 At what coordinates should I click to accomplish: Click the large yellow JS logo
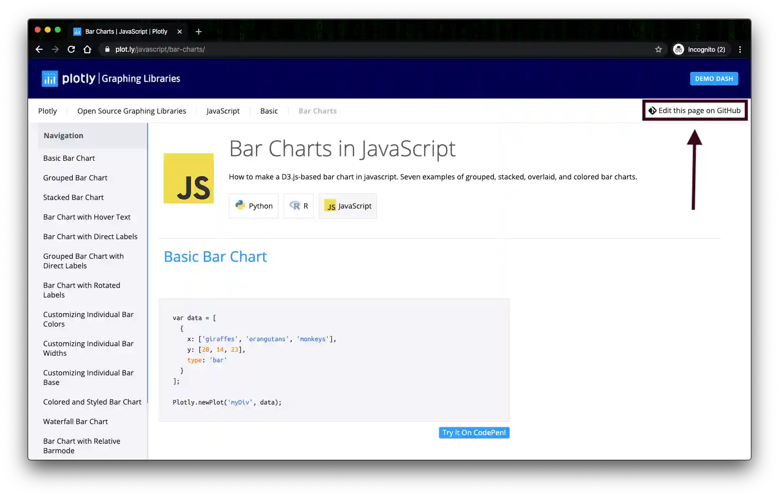coord(189,178)
